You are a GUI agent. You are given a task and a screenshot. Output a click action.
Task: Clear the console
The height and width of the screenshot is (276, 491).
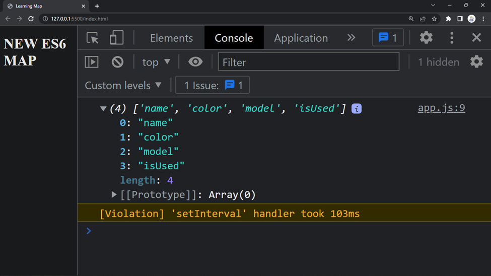point(117,62)
